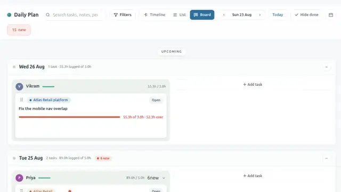Click the green Daily Plan status dot
The height and width of the screenshot is (192, 341).
[x=9, y=15]
